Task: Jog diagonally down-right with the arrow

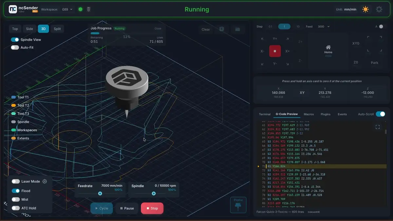Action: (287, 64)
